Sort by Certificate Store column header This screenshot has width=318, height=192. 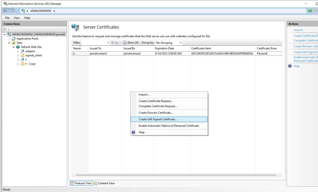point(269,48)
